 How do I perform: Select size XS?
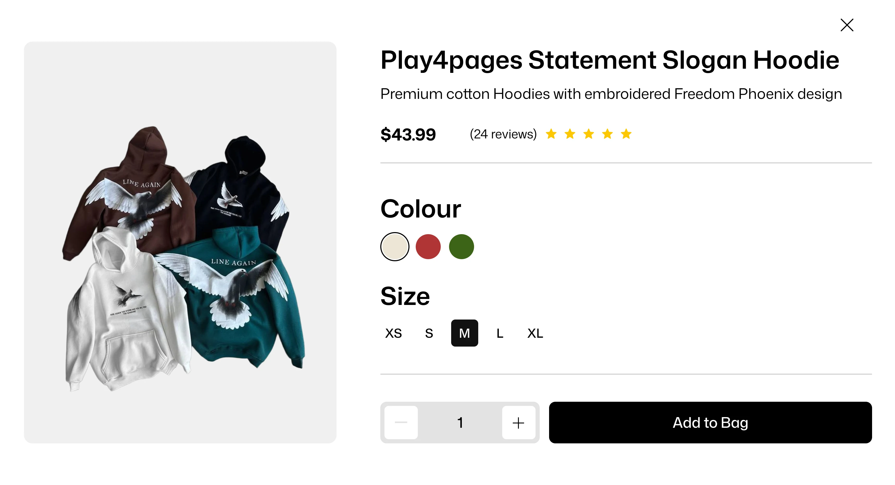point(394,333)
